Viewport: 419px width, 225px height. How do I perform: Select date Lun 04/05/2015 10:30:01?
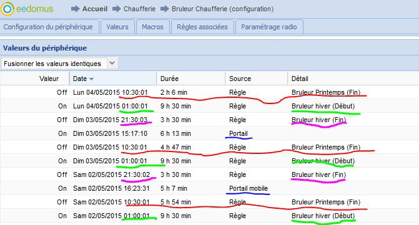coord(110,92)
